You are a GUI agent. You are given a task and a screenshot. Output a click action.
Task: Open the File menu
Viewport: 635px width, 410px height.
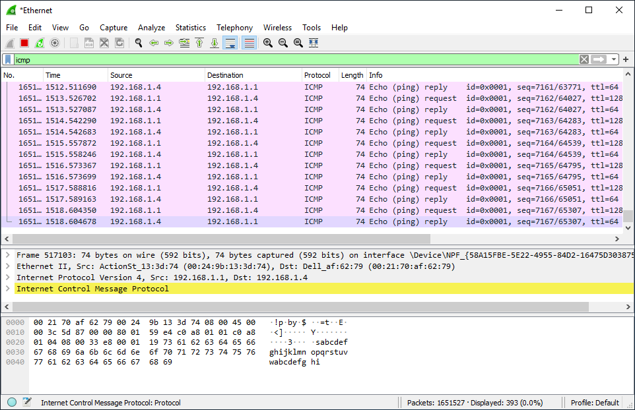12,28
